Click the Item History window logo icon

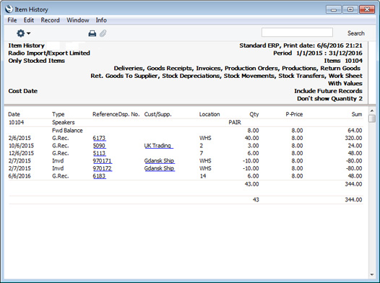pos(9,9)
